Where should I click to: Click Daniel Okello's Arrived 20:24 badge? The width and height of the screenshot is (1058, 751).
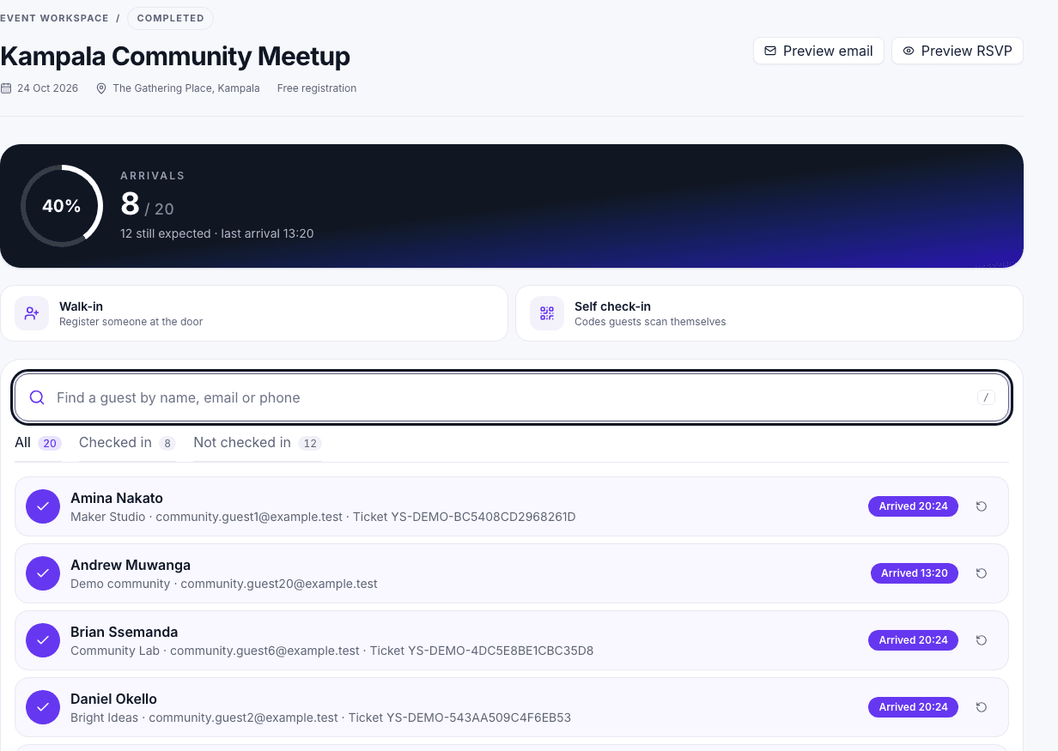coord(913,707)
